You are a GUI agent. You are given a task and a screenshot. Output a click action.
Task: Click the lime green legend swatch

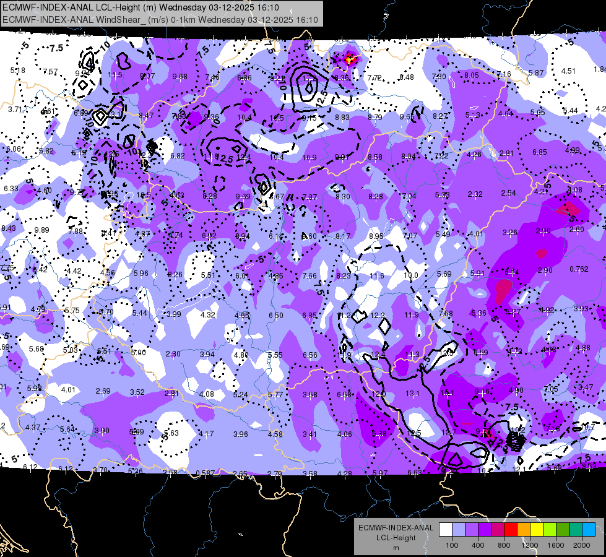550,530
